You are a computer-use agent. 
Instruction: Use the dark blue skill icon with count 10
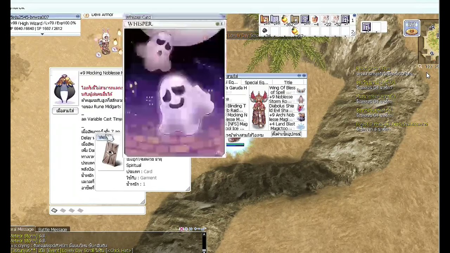(305, 19)
